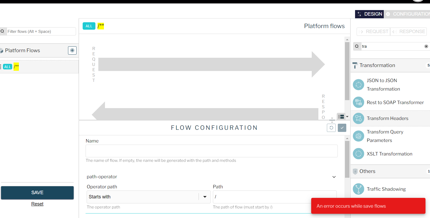Expand the layout view options arrow
The image size is (430, 218).
(x=347, y=117)
